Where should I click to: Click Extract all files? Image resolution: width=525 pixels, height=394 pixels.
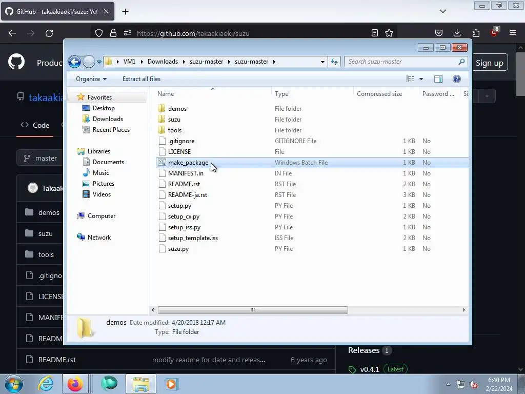(142, 79)
